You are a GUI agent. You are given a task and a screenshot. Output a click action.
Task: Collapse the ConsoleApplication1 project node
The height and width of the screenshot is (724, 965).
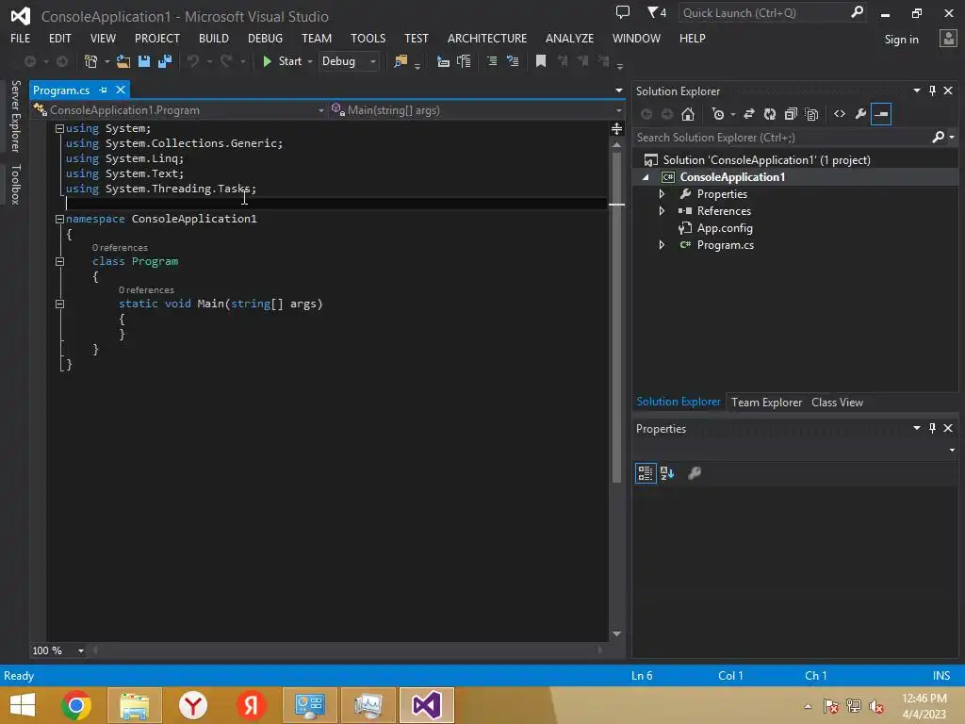[x=646, y=177]
